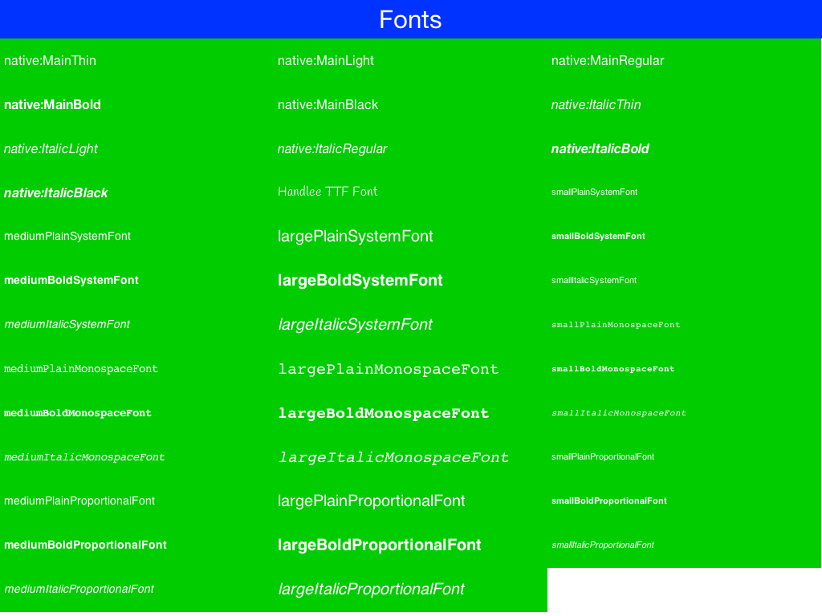Select the native:MainThin font sample
The image size is (822, 616).
pyautogui.click(x=50, y=60)
